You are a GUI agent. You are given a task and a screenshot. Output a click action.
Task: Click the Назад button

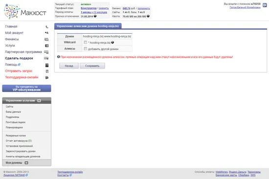[69, 66]
